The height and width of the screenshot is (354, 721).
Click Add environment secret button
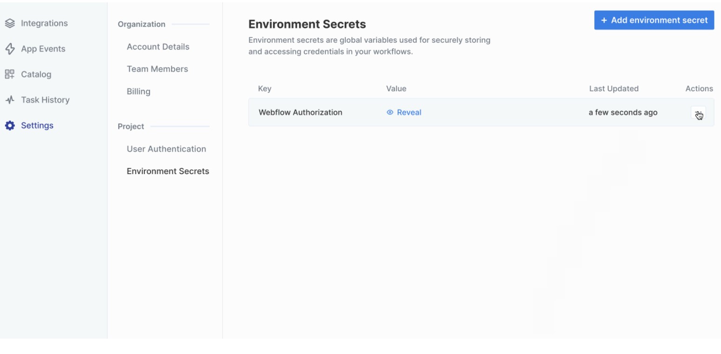pyautogui.click(x=654, y=20)
